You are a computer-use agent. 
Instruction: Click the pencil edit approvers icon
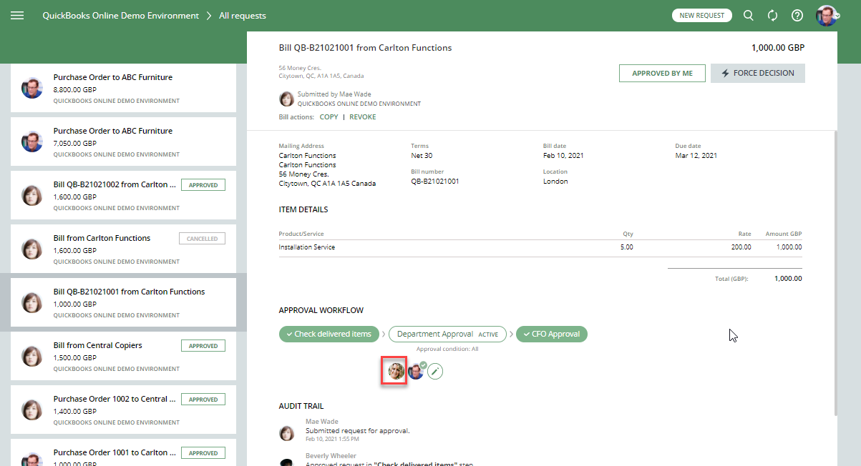pos(435,371)
